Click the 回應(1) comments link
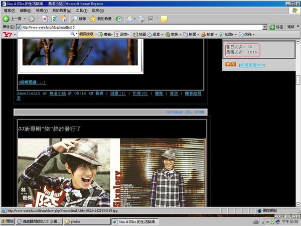The height and width of the screenshot is (226, 301). coord(118,93)
